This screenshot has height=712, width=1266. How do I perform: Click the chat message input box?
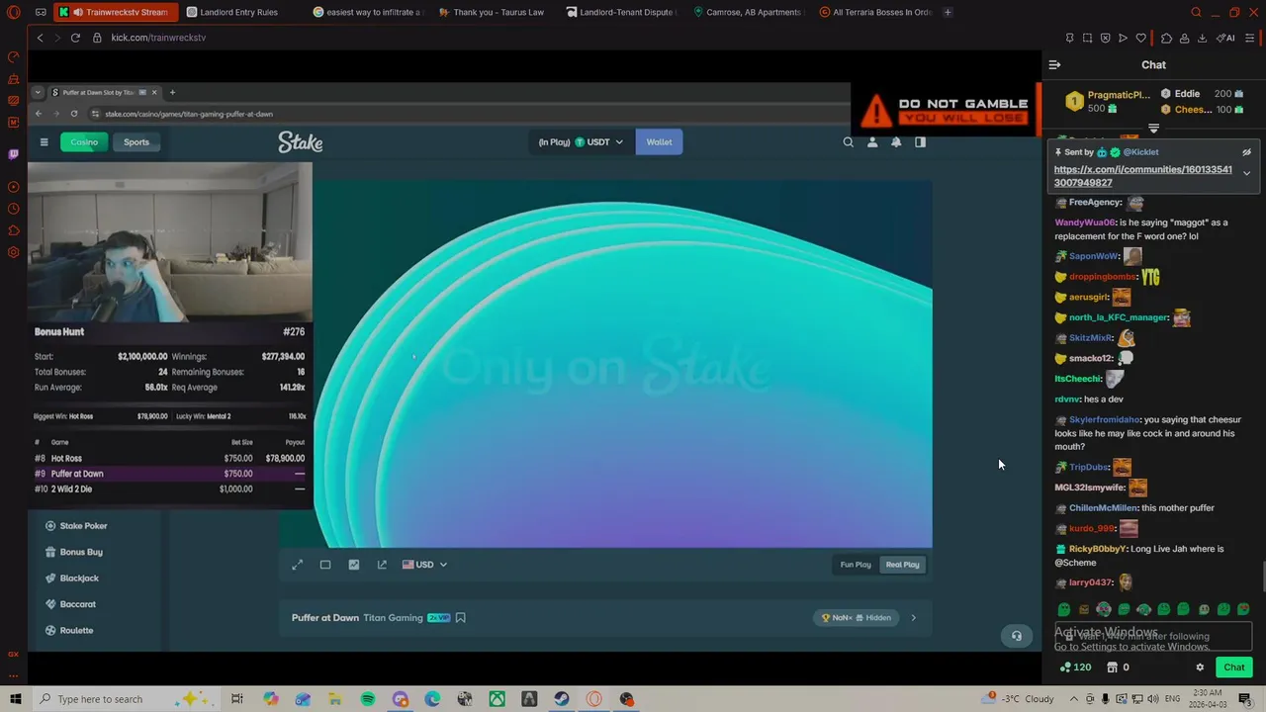point(1152,636)
